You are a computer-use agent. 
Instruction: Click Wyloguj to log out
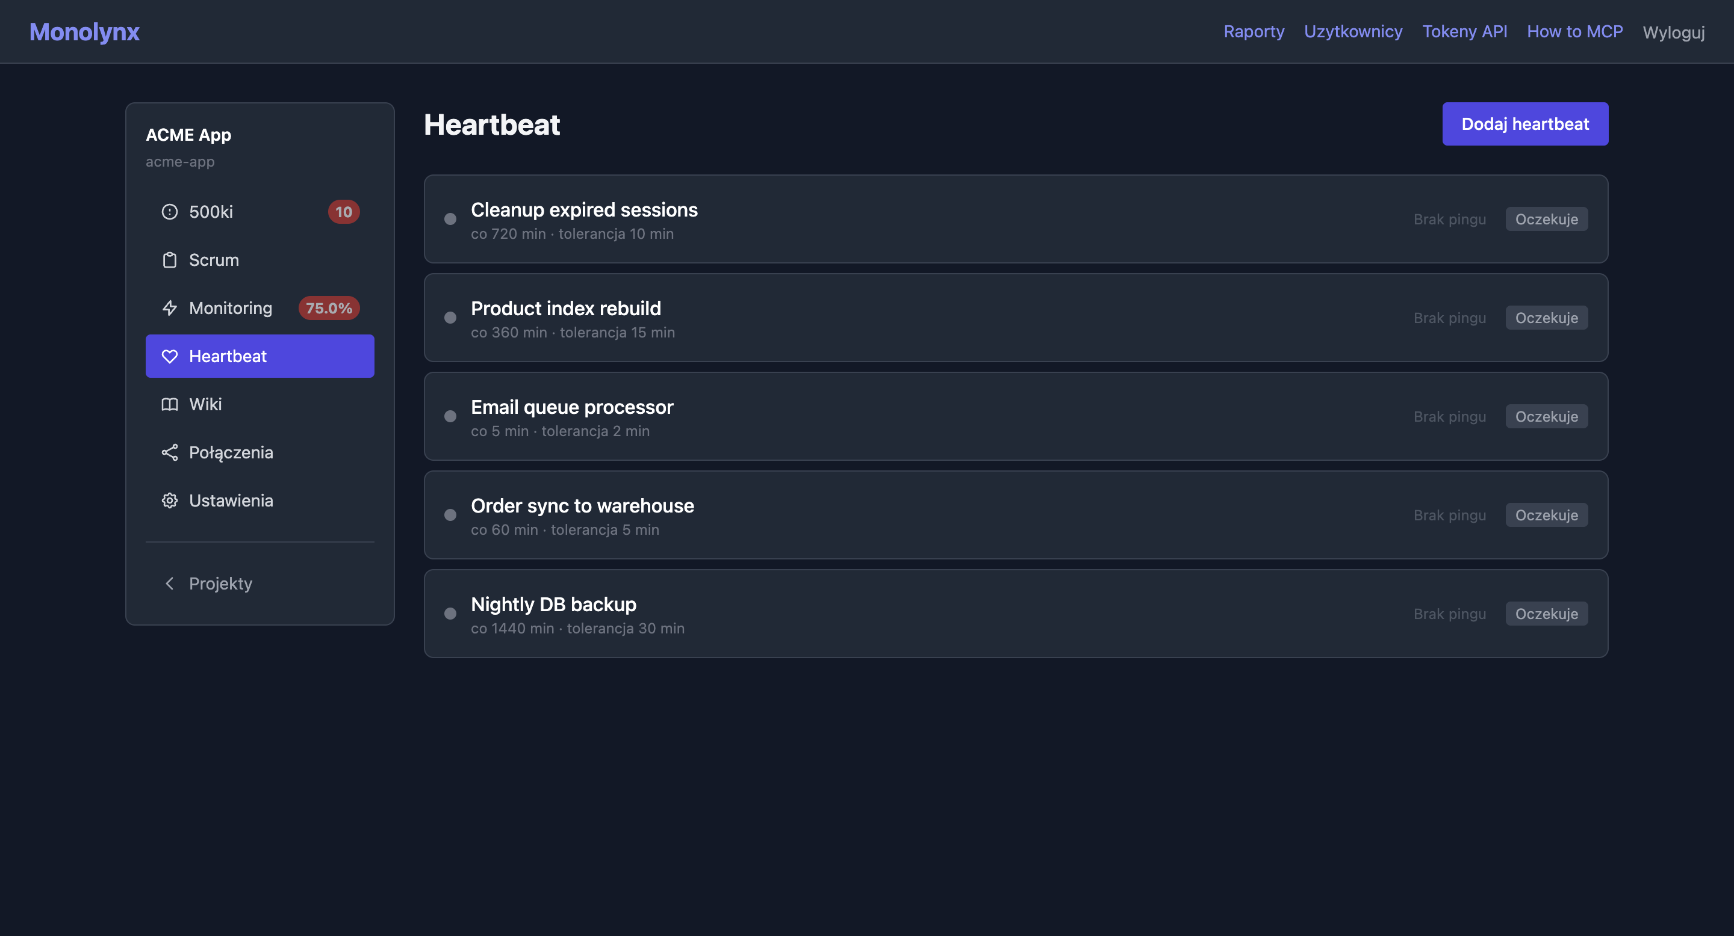[x=1673, y=32]
